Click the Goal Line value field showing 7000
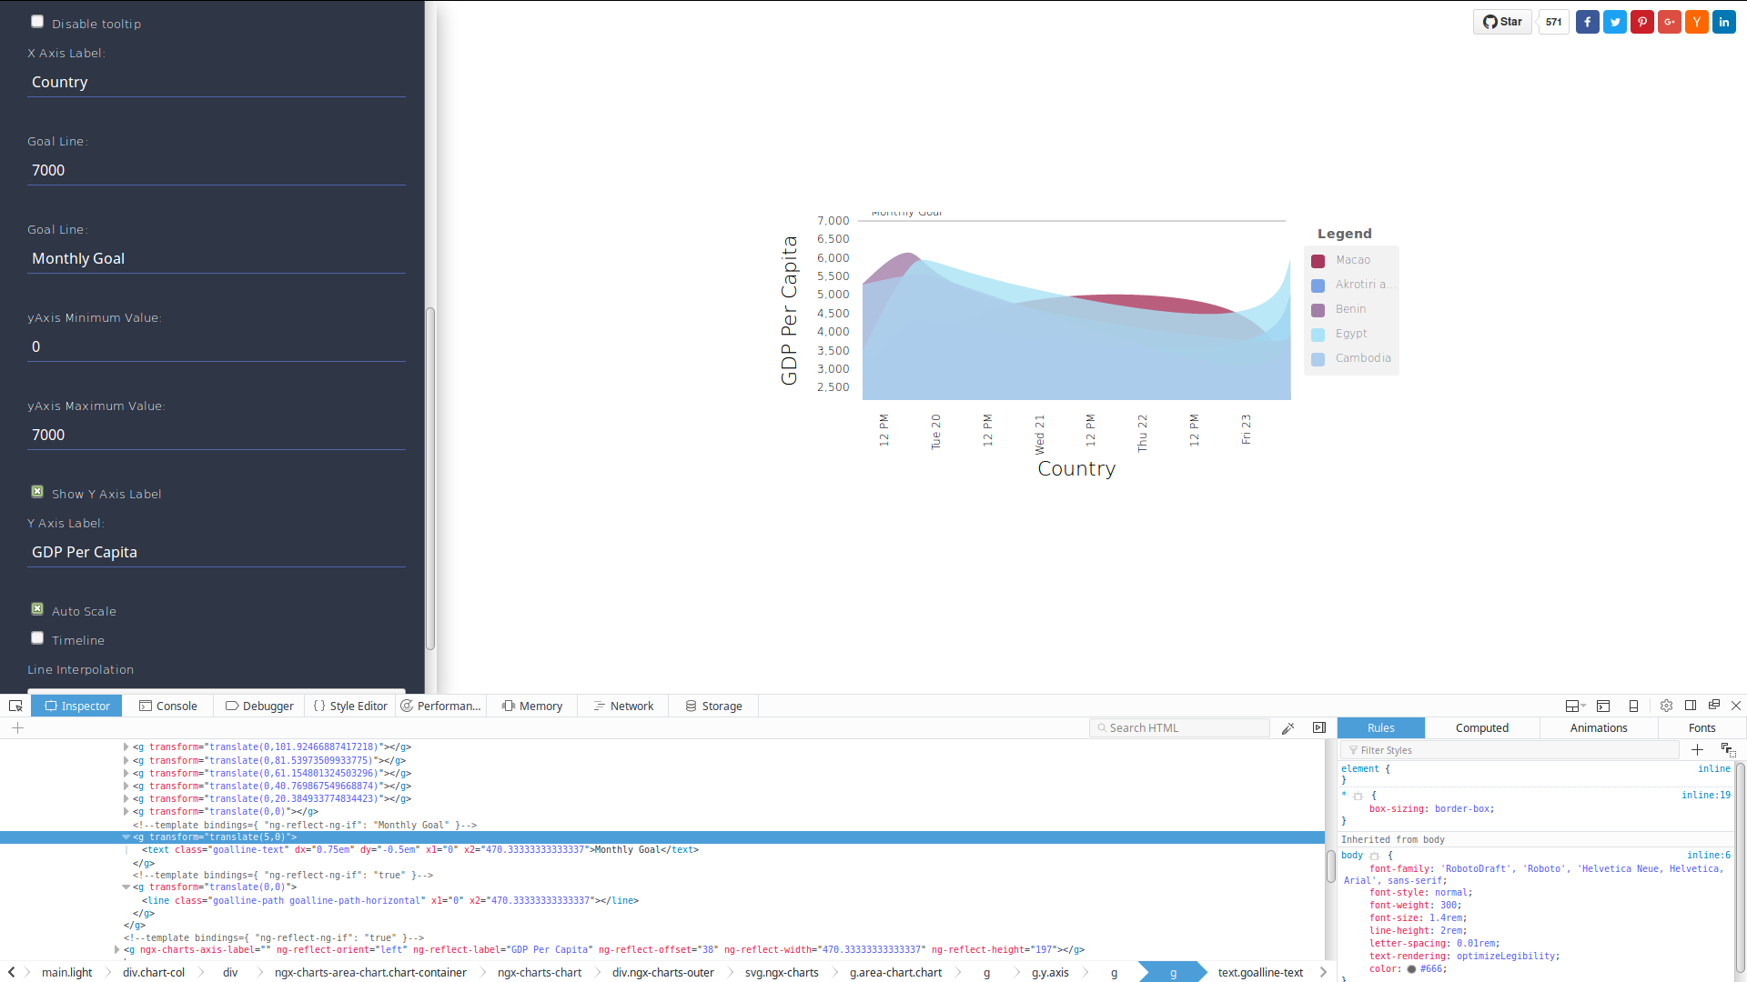 217,170
